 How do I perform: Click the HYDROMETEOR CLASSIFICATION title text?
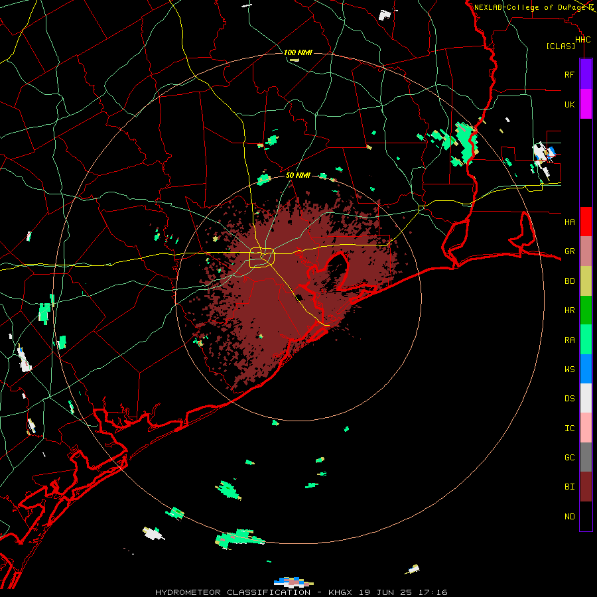(x=233, y=592)
